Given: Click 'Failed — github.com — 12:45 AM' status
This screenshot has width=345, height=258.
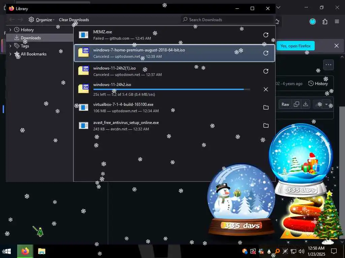Looking at the screenshot, I should [122, 38].
